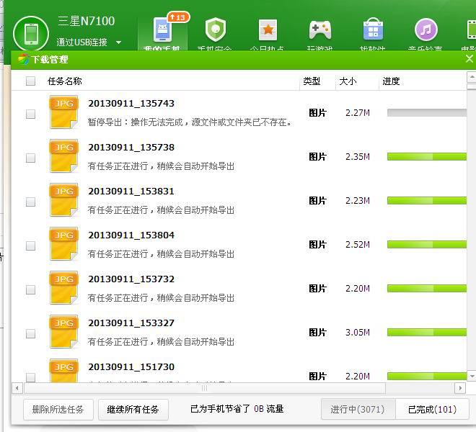Open the film icon at toolbar's right edge

pyautogui.click(x=472, y=30)
